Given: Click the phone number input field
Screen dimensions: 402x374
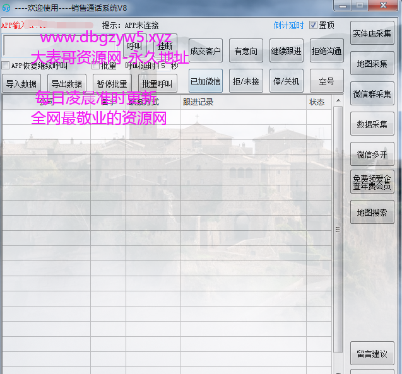Looking at the screenshot, I should pyautogui.click(x=63, y=45).
